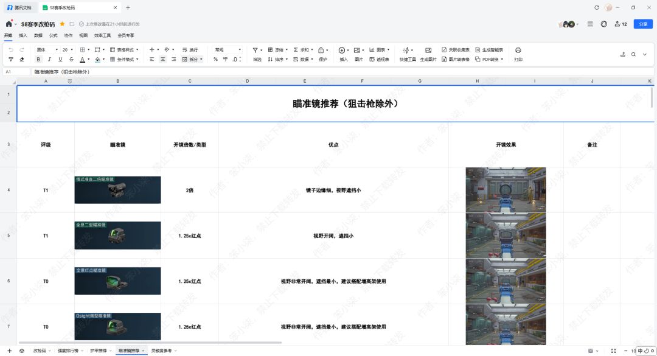Click the cell name box A1

point(16,72)
